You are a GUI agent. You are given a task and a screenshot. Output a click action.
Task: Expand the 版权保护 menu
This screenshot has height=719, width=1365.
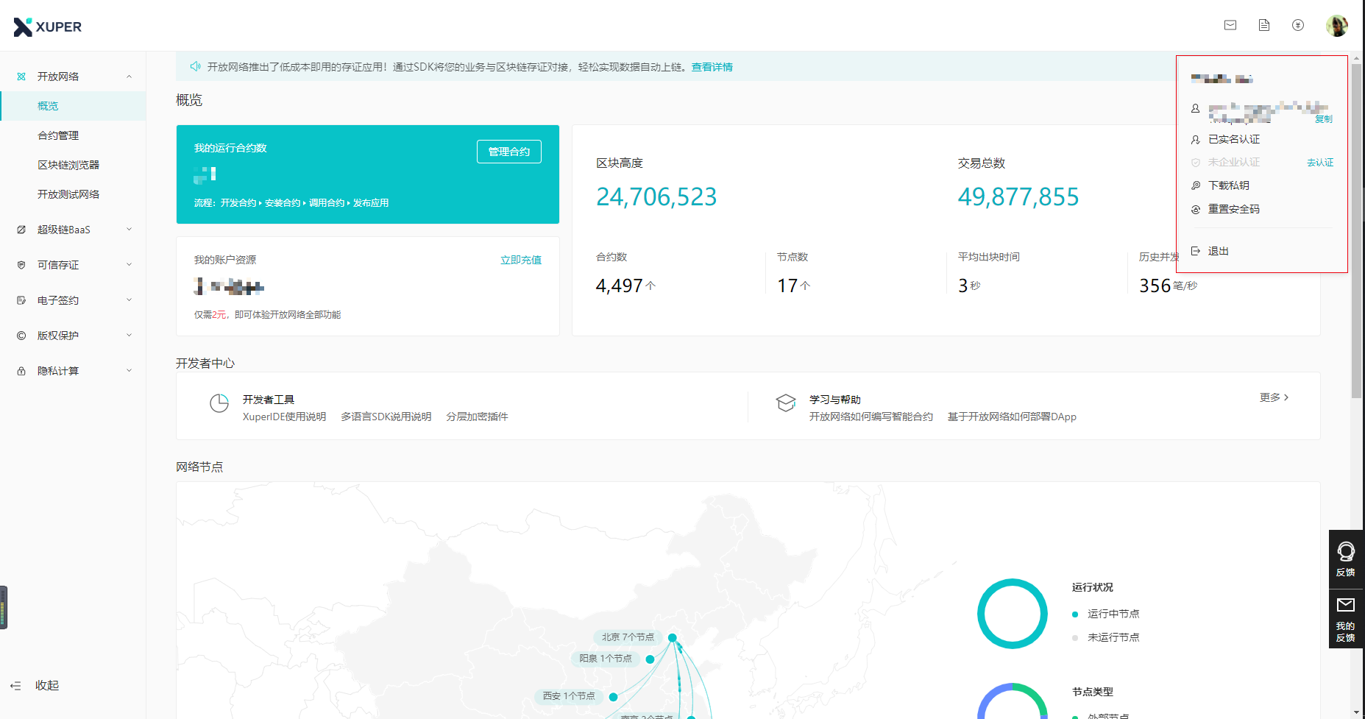point(74,336)
